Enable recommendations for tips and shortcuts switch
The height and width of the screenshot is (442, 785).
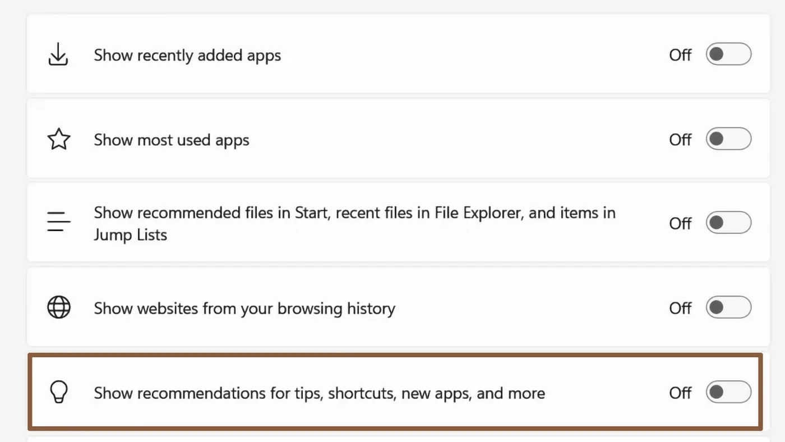(x=728, y=392)
